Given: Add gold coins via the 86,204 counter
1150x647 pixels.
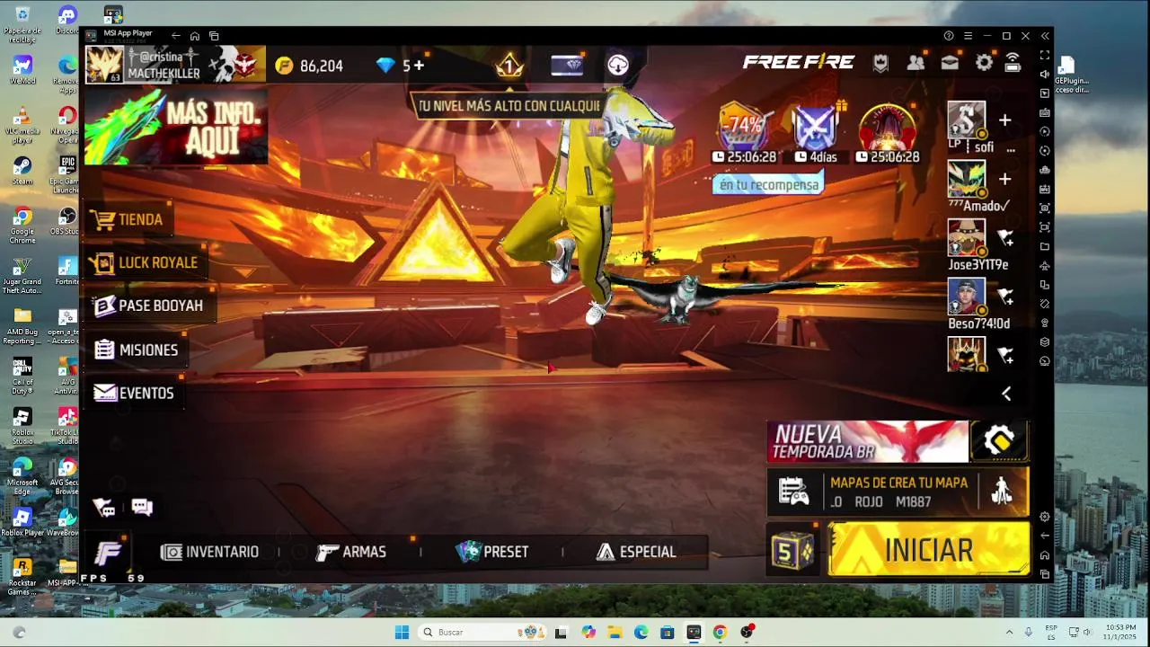Looking at the screenshot, I should click(309, 66).
